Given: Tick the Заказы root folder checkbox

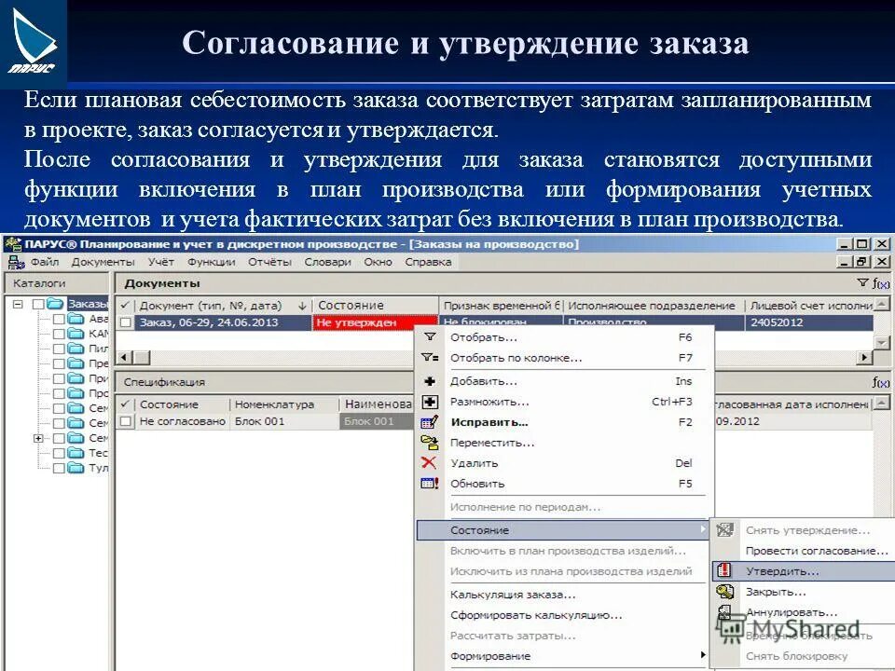Looking at the screenshot, I should point(38,304).
